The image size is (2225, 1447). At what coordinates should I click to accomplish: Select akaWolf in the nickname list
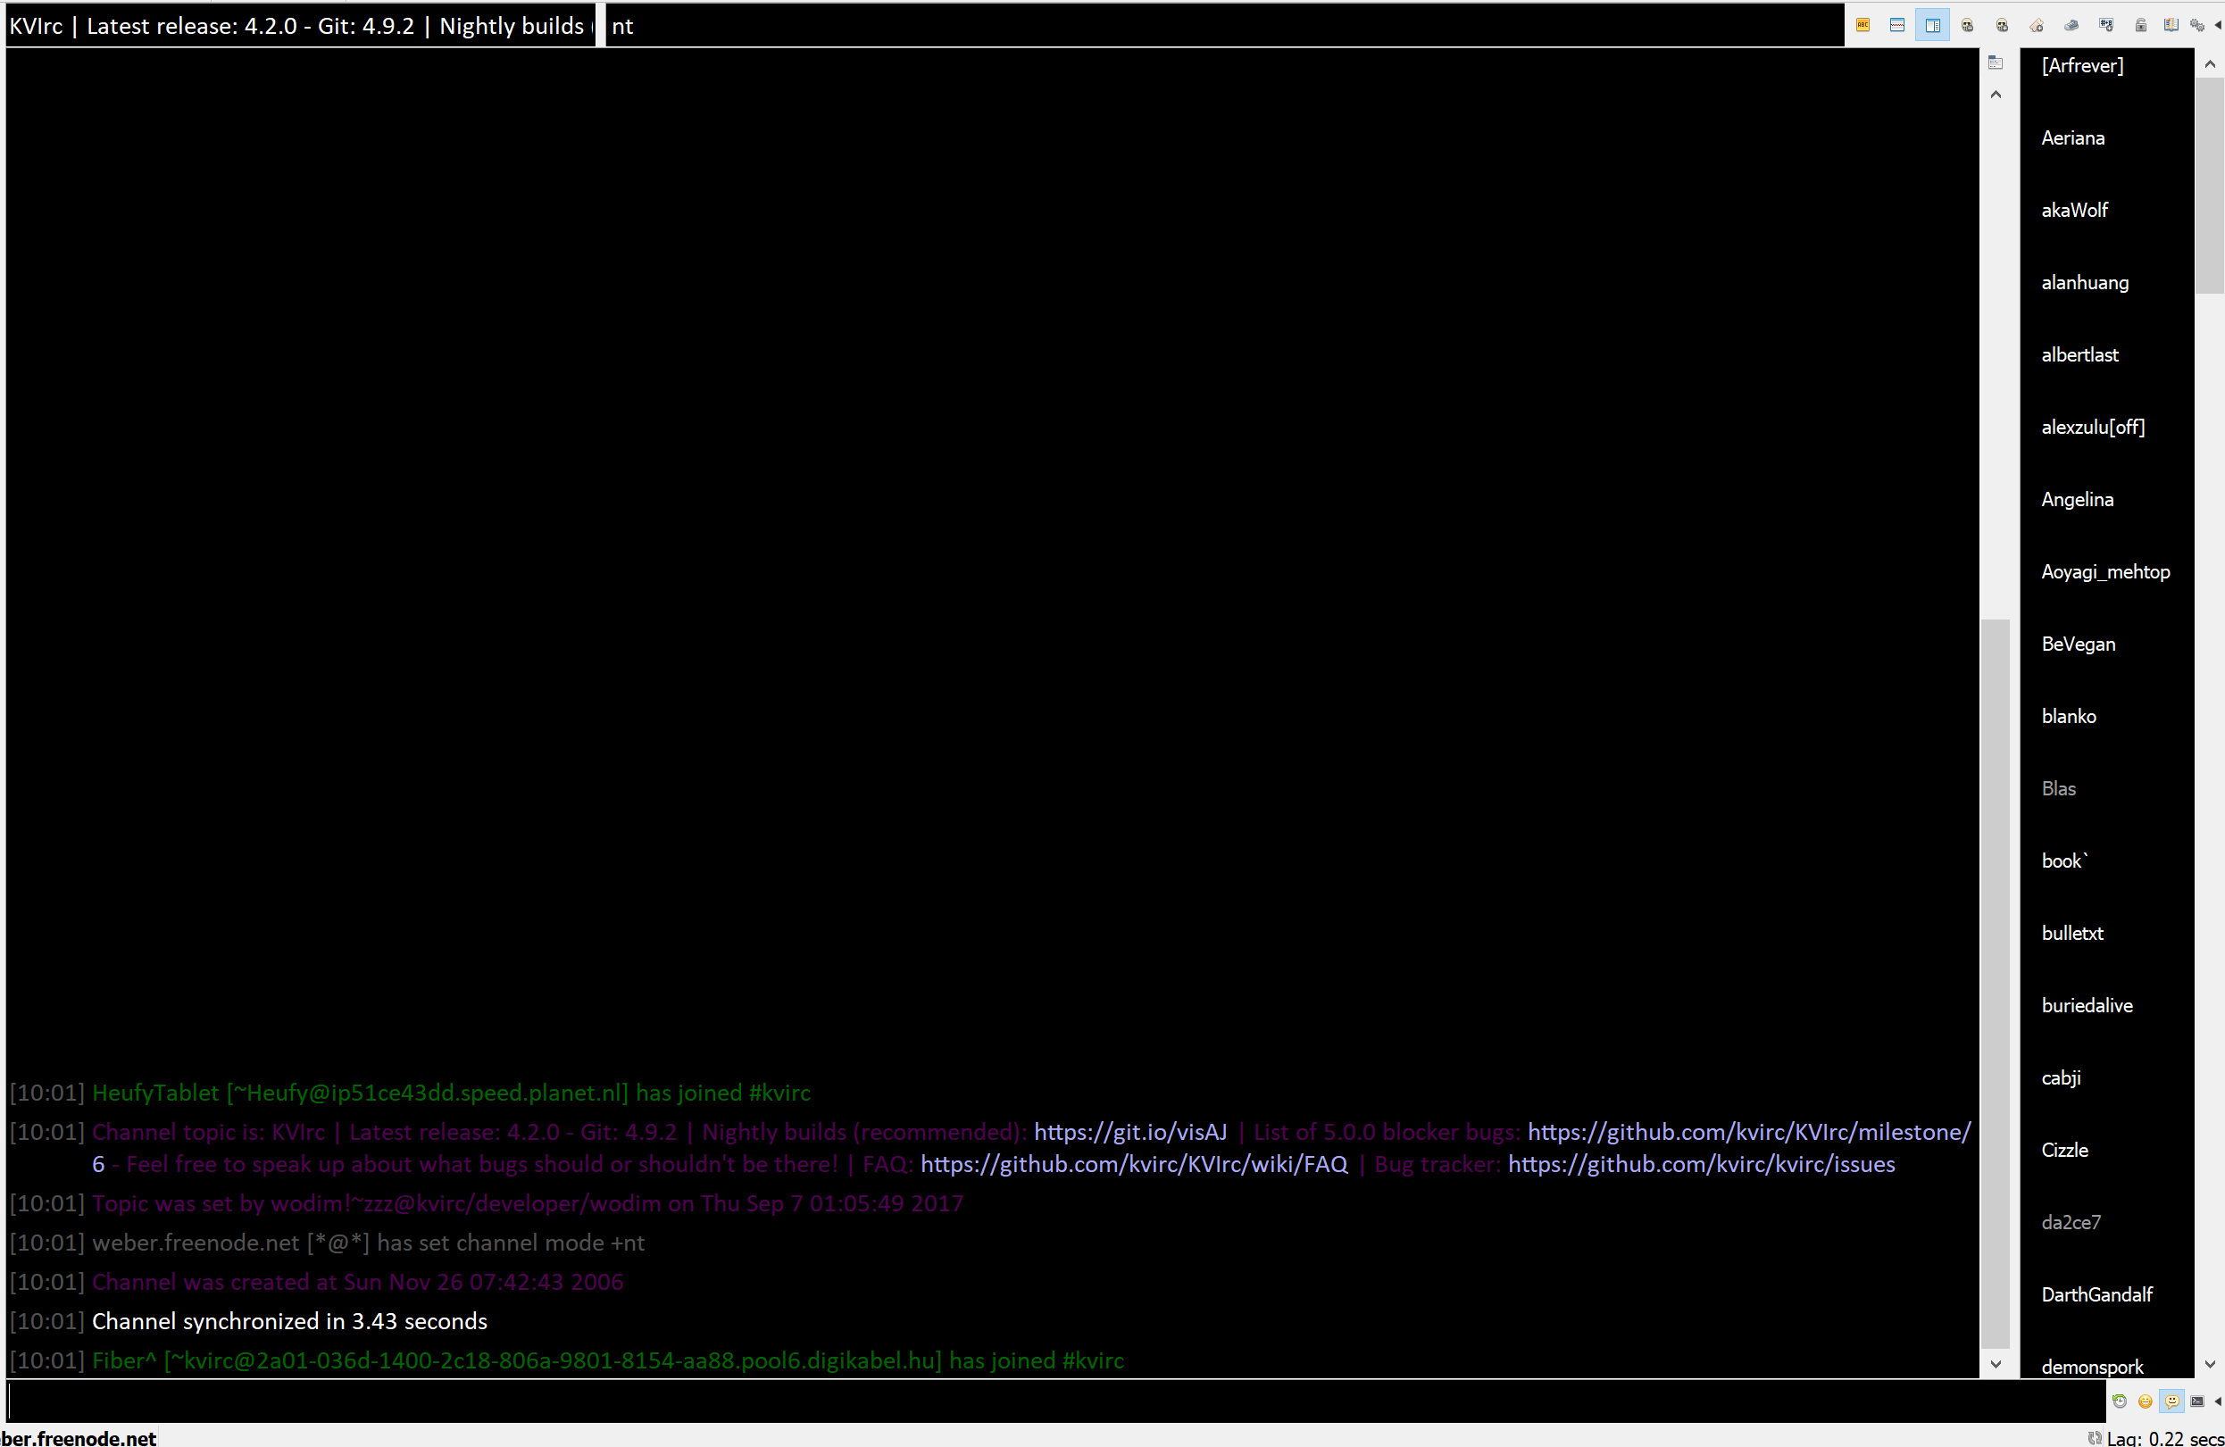pos(2073,210)
